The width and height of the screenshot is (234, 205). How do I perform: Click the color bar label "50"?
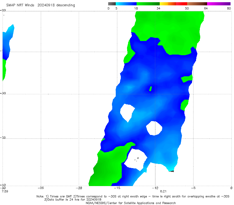coord(187,9)
